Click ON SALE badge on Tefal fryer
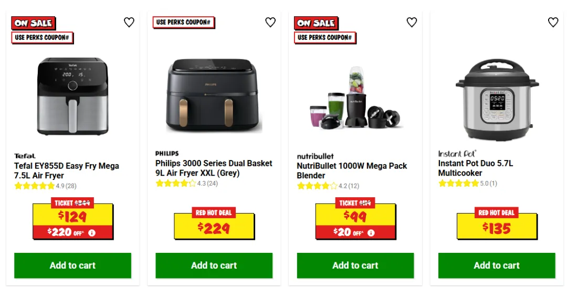Viewport: 567px width, 288px height. coord(33,23)
